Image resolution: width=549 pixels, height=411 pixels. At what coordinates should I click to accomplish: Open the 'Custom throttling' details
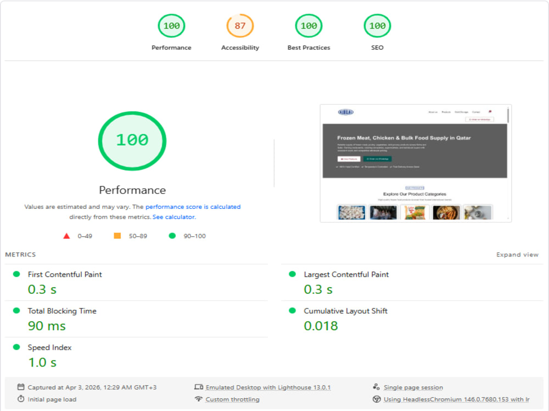pos(232,399)
